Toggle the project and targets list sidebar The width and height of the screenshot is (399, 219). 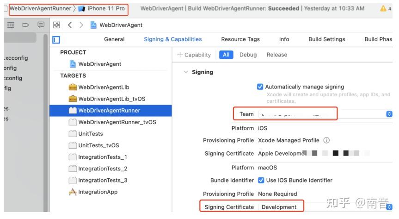[x=56, y=40]
